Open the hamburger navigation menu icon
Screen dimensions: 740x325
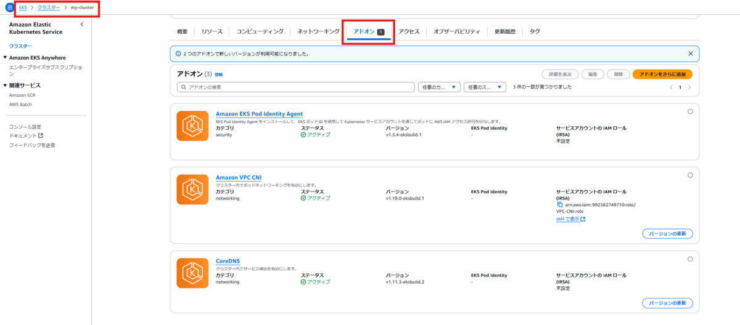coord(9,7)
